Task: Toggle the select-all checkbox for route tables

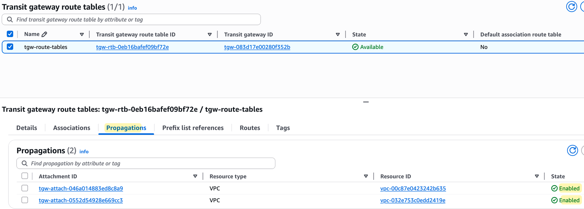Action: pos(10,34)
